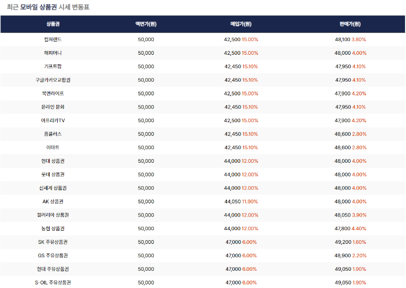Select the 현대 주유상품권 row name

tap(53, 269)
